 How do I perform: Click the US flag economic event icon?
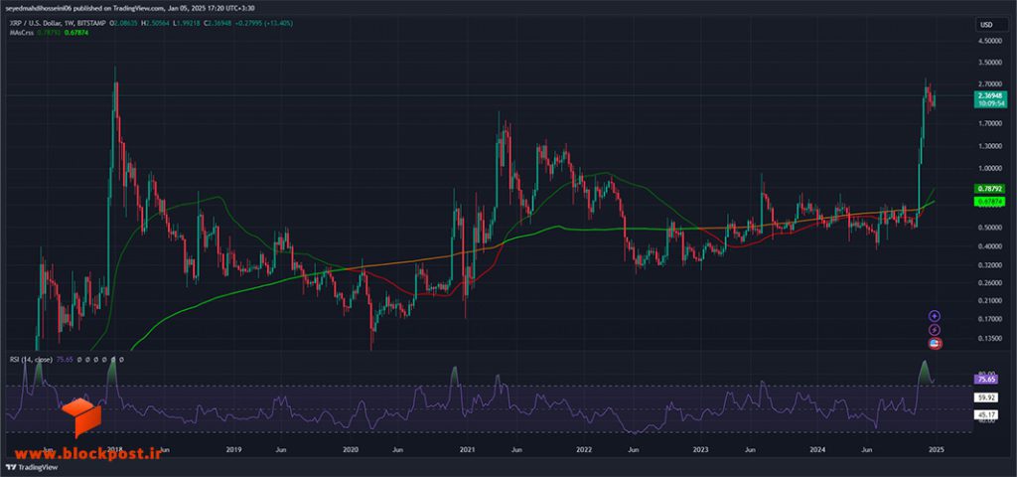(x=935, y=344)
